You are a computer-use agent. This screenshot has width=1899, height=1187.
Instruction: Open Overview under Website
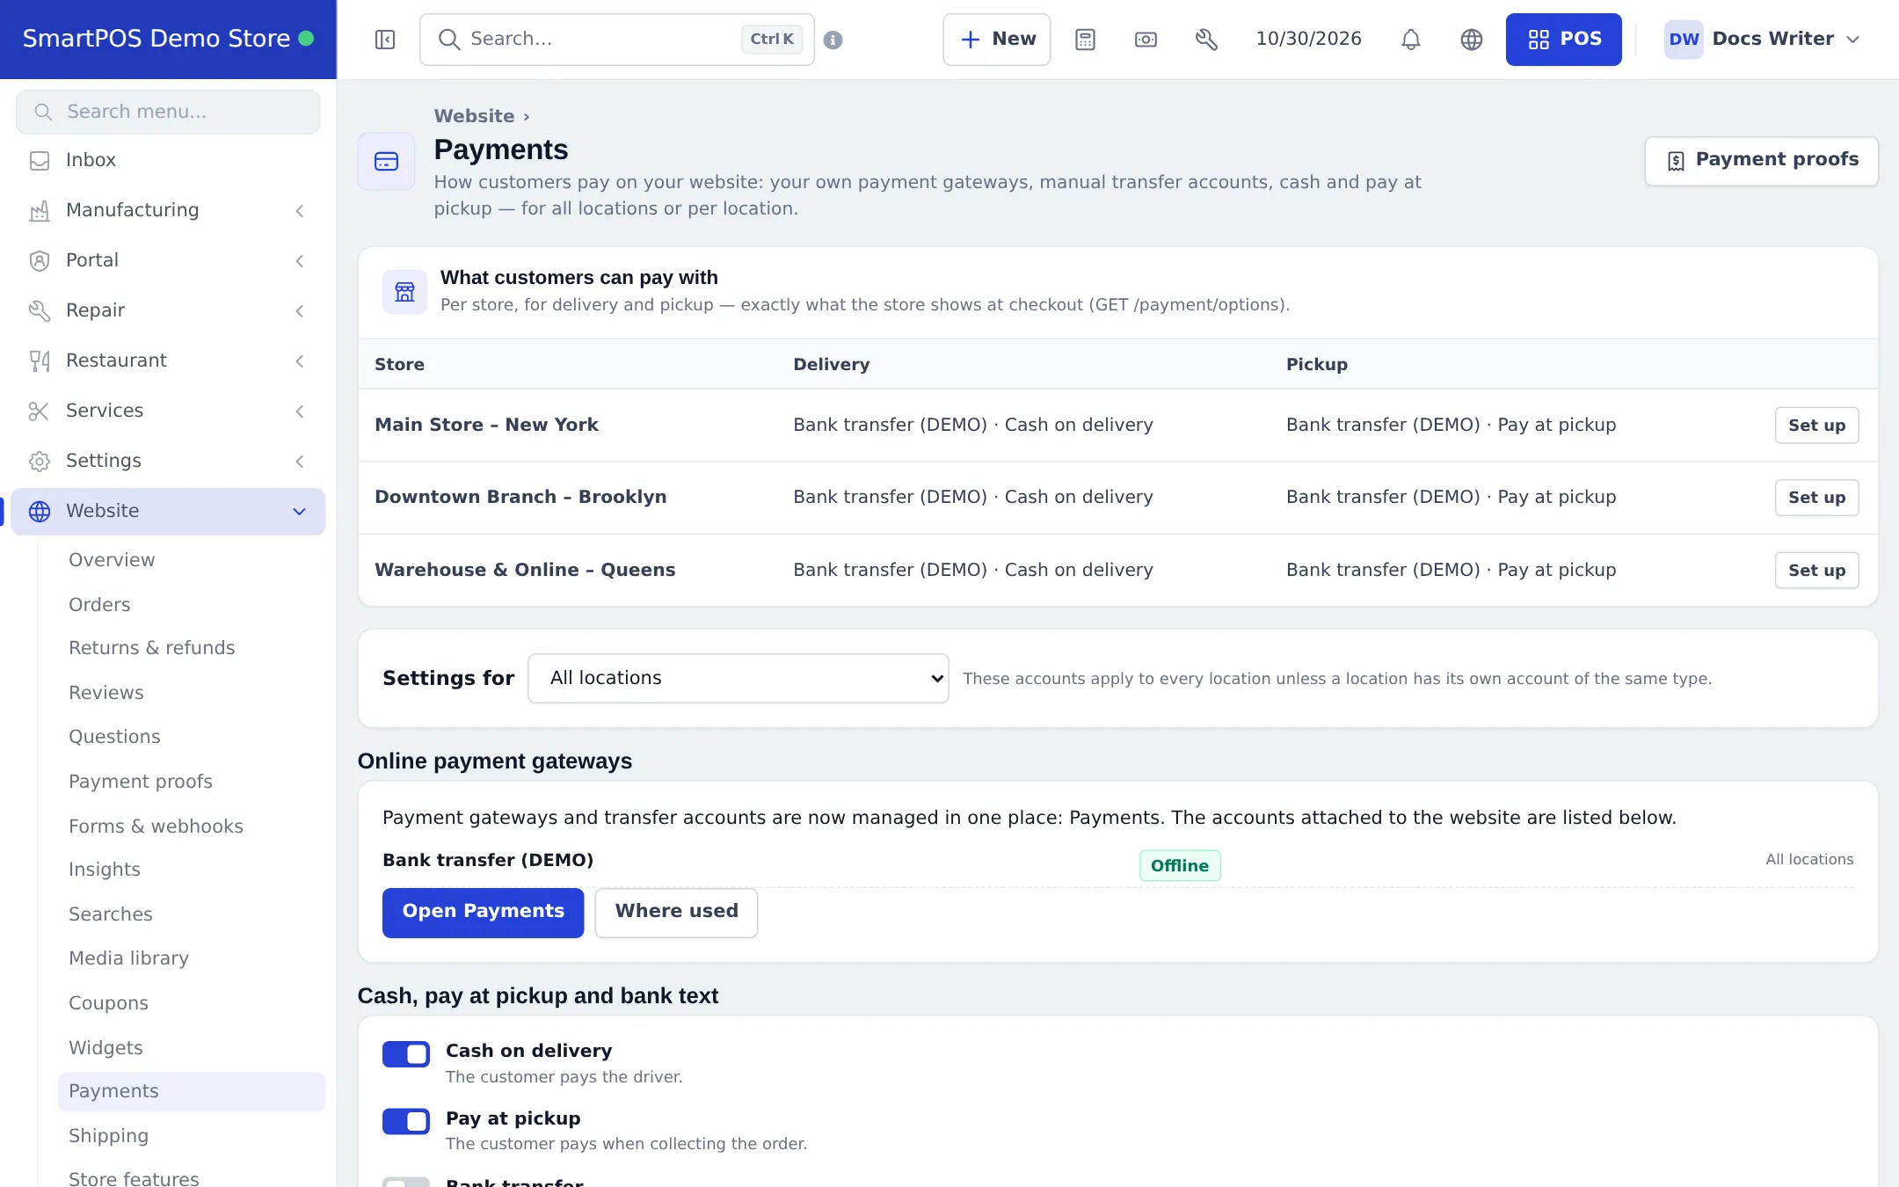[x=112, y=560]
